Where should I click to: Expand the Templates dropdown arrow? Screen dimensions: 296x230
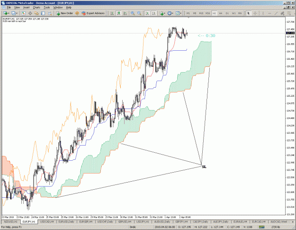[181, 13]
